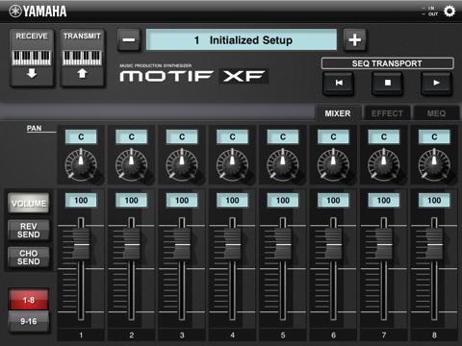
Task: Switch to the EFFECT tab
Action: click(387, 113)
